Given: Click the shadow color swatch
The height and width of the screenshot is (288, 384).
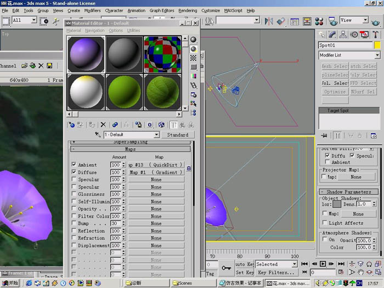Looking at the screenshot, I should coord(337,204).
